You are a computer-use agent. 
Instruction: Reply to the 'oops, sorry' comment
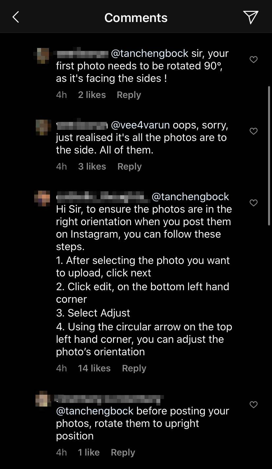129,167
